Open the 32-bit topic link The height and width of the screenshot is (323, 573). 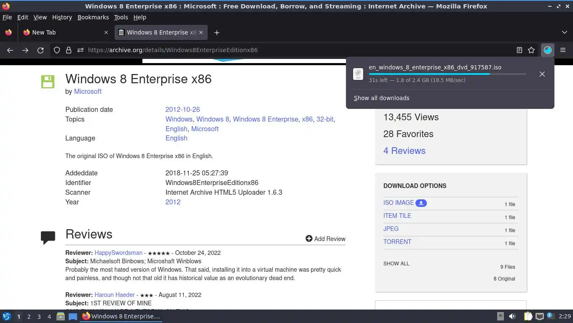coord(325,119)
